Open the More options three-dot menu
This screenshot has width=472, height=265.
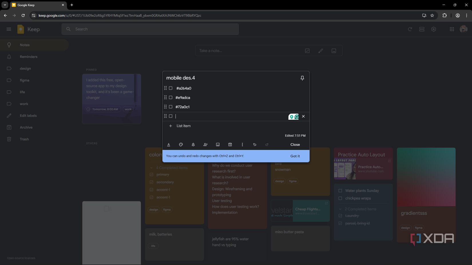(242, 144)
